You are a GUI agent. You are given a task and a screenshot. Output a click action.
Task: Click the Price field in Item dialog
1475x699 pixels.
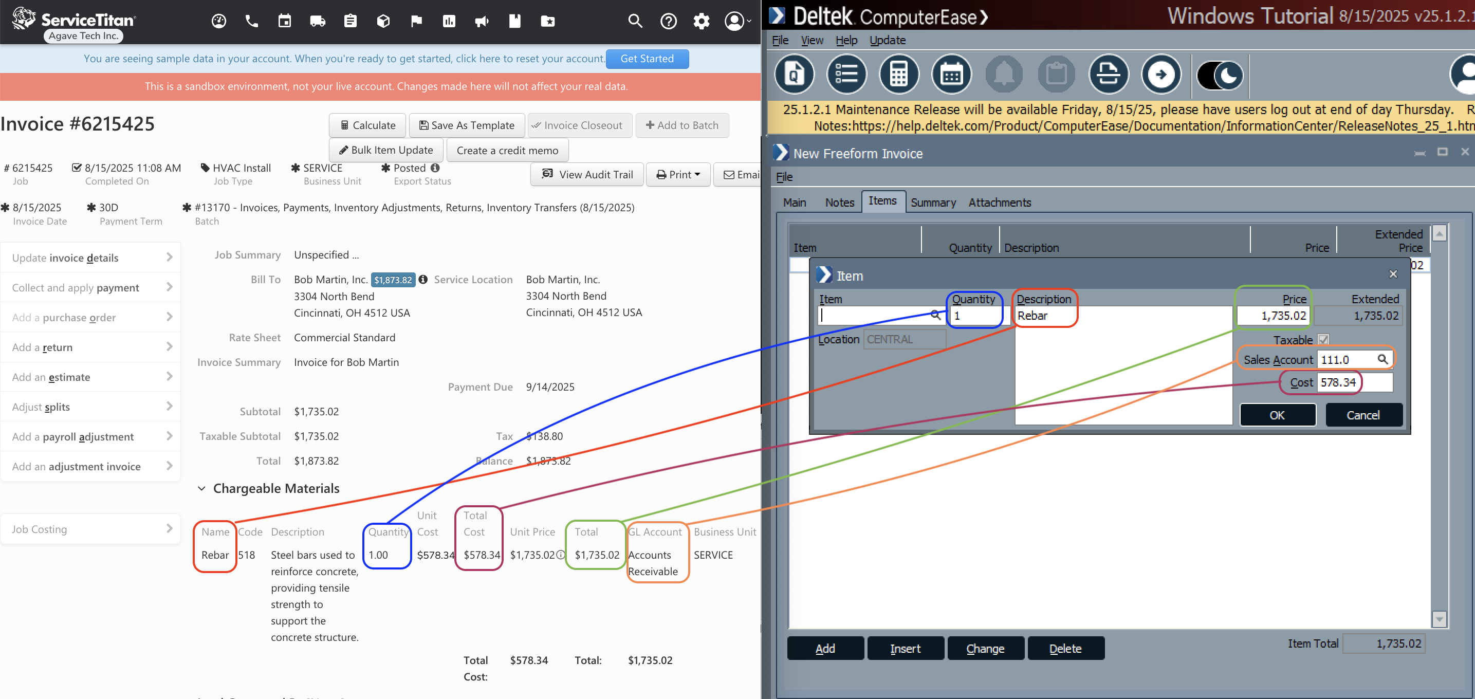point(1273,316)
